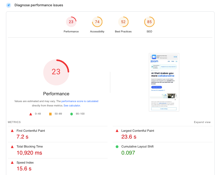Screen dimensions: 220x175
Task: Click the 'Largest Contentful Paint' metric label
Action: 138,131
